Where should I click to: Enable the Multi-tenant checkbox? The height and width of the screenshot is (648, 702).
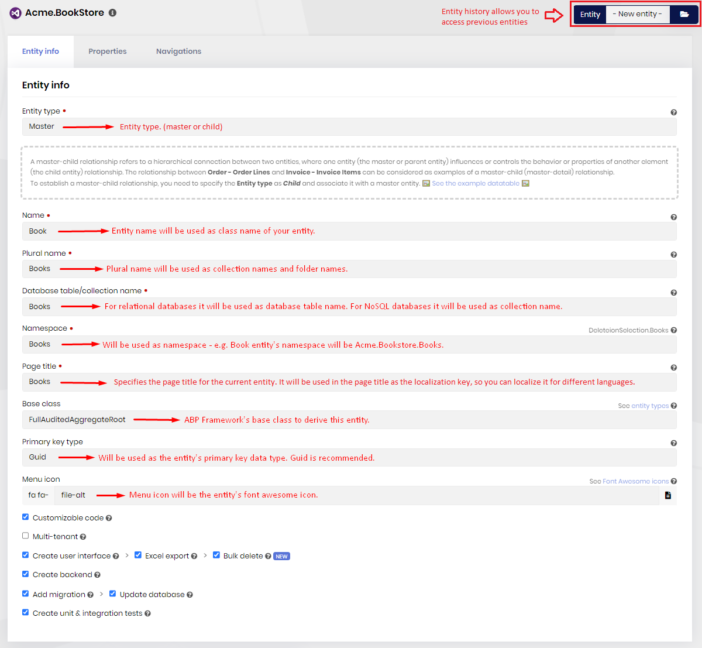(25, 536)
